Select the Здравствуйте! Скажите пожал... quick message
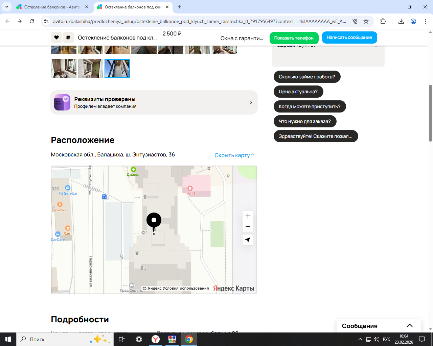The image size is (433, 346). click(x=316, y=136)
